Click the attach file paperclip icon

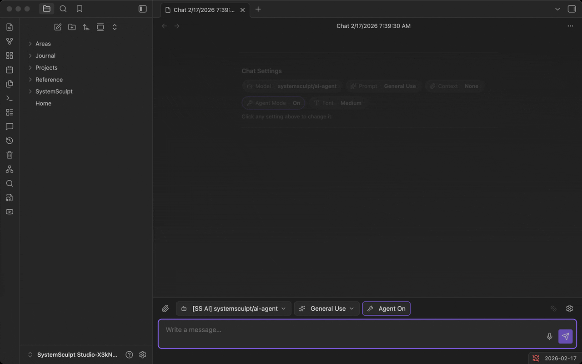coord(166,308)
